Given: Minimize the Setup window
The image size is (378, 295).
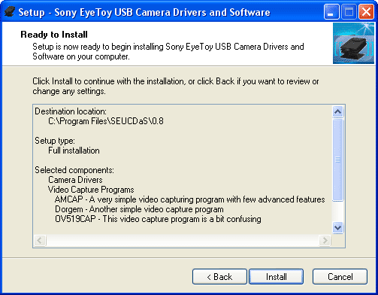Looking at the screenshot, I should pyautogui.click(x=331, y=11).
